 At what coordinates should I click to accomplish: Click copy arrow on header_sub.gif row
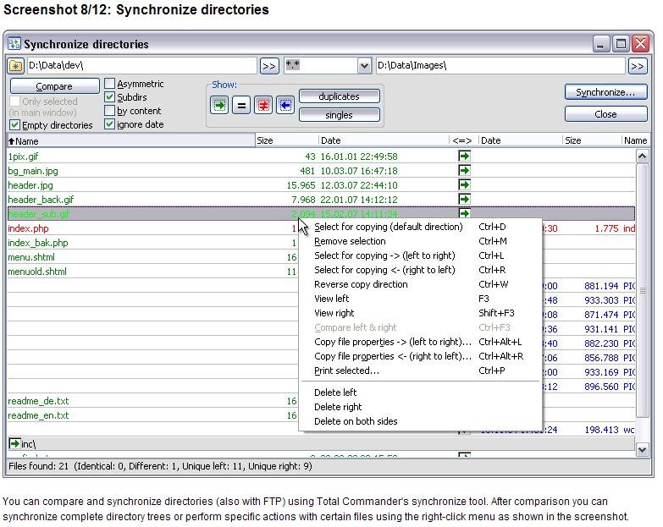(x=464, y=213)
